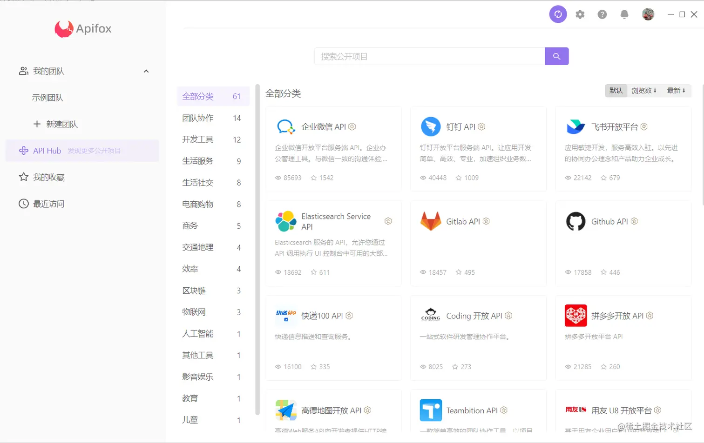Image resolution: width=704 pixels, height=443 pixels.
Task: Open 我的收藏 in sidebar
Action: [82, 177]
